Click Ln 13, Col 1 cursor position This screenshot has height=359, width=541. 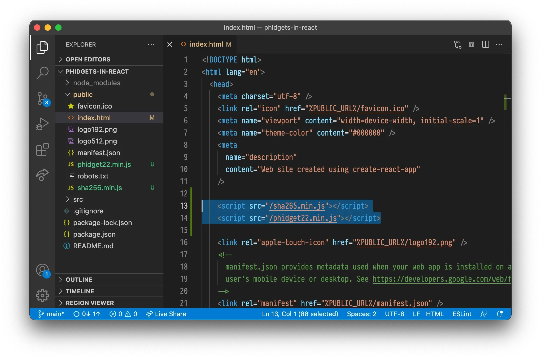(300, 314)
